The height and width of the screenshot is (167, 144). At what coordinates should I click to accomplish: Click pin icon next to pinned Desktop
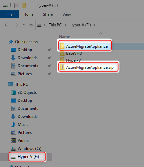(x=49, y=50)
